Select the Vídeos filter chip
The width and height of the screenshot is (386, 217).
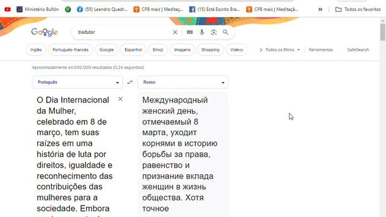(237, 49)
